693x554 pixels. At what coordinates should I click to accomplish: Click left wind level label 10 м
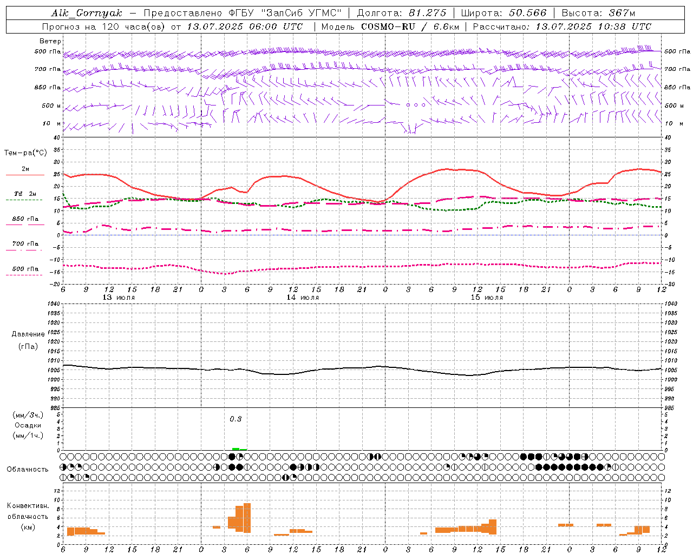point(52,123)
